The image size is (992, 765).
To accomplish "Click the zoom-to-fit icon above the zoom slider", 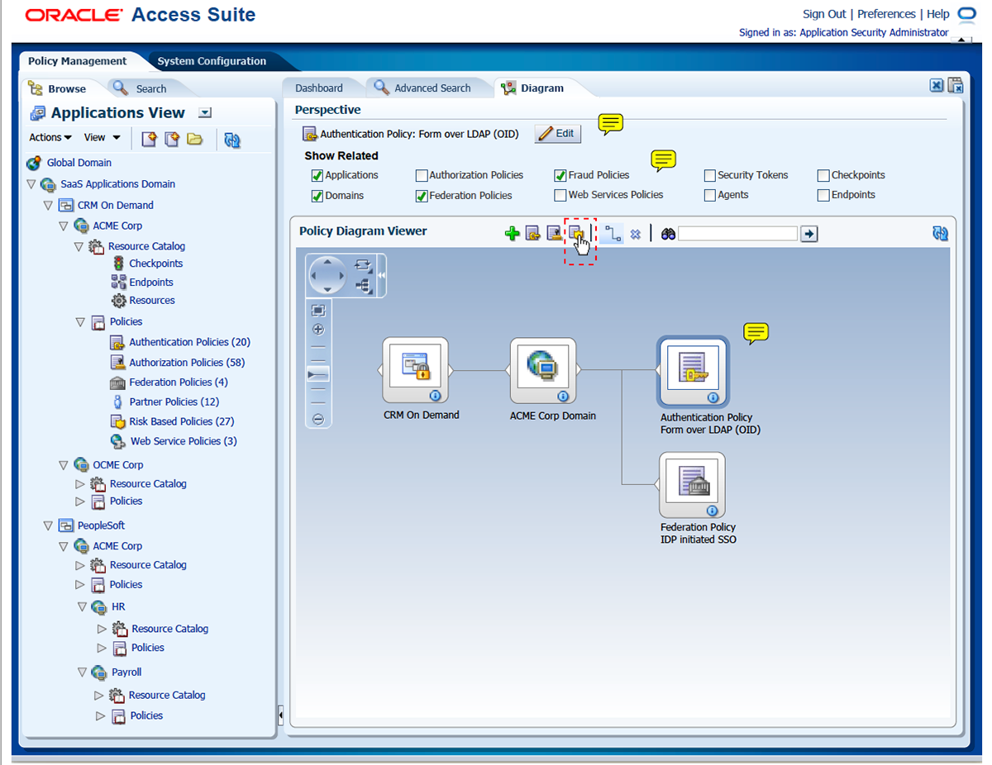I will click(x=318, y=311).
